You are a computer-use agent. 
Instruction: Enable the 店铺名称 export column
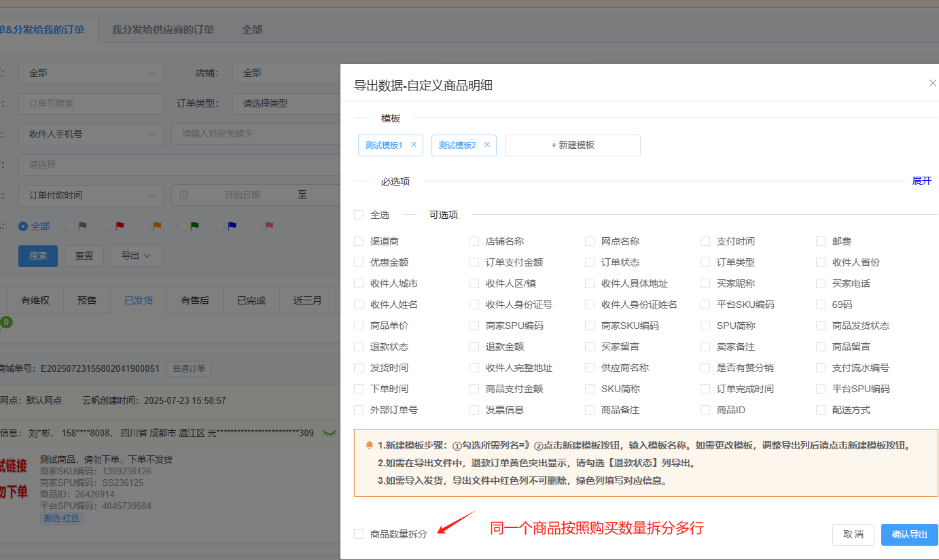tap(474, 241)
